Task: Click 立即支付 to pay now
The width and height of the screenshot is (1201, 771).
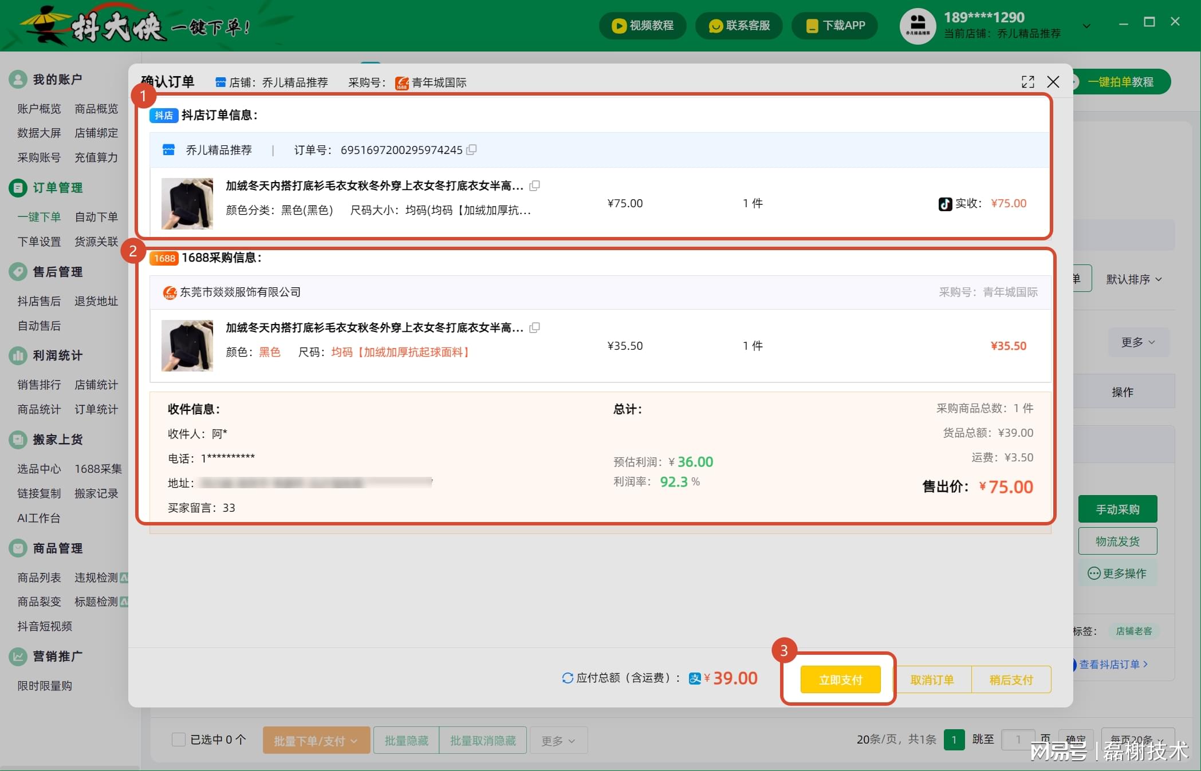Action: (x=840, y=679)
